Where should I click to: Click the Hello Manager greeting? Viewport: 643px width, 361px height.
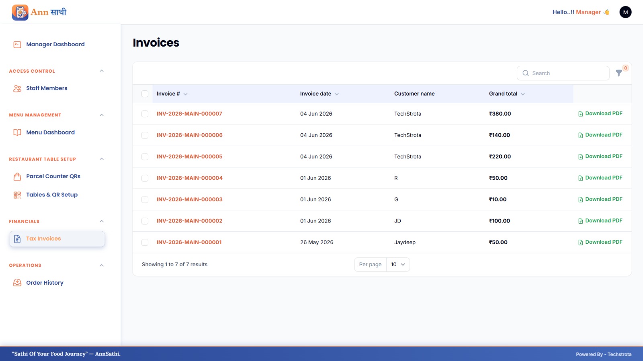click(581, 12)
